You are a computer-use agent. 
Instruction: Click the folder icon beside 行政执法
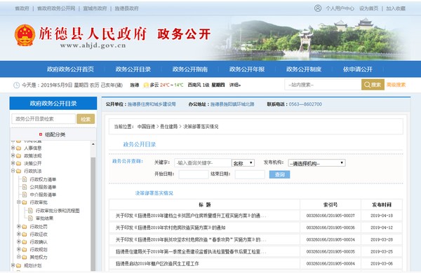pos(18,171)
